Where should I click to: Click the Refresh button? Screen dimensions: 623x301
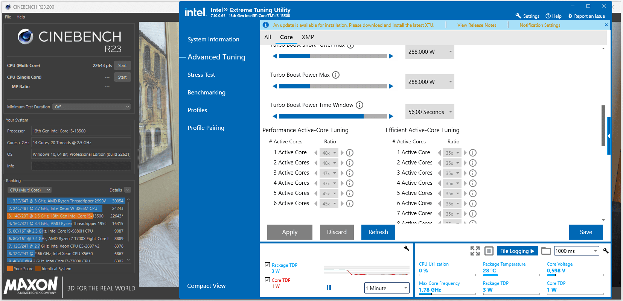378,232
